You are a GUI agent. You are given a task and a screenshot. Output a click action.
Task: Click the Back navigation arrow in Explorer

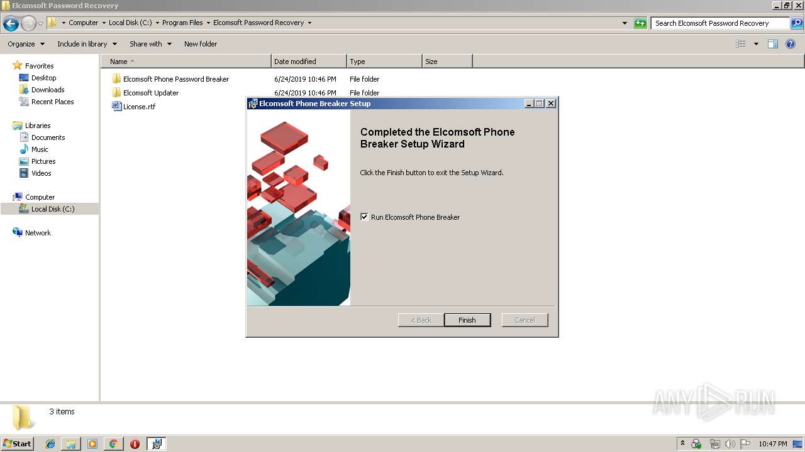point(11,24)
